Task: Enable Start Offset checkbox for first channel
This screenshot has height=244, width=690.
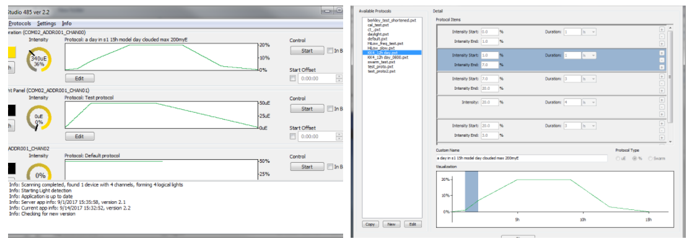Action: click(292, 78)
